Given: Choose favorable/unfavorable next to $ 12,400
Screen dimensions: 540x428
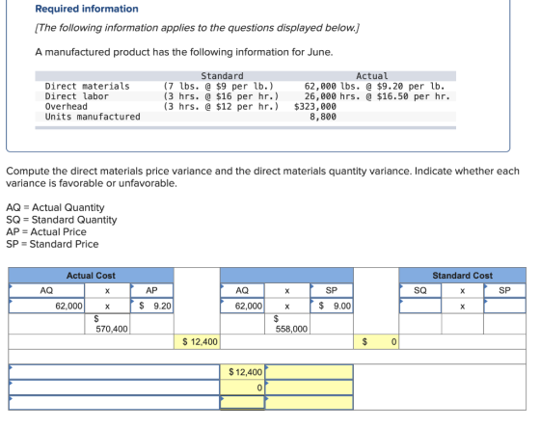Looking at the screenshot, I should point(310,372).
